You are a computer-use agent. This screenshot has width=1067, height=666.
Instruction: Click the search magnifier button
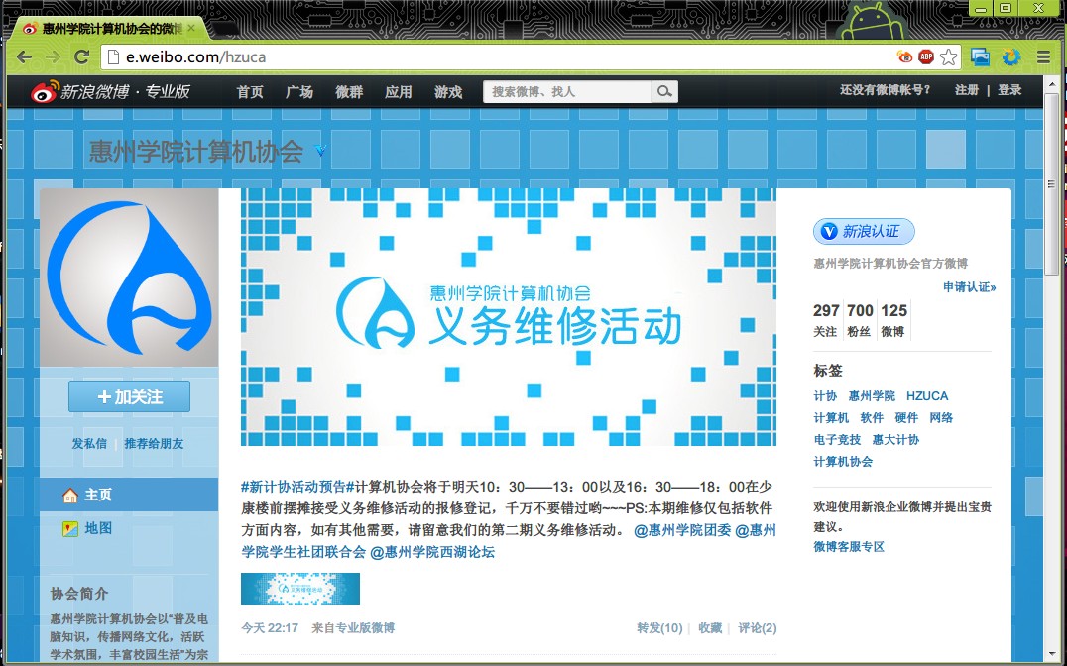pyautogui.click(x=664, y=92)
